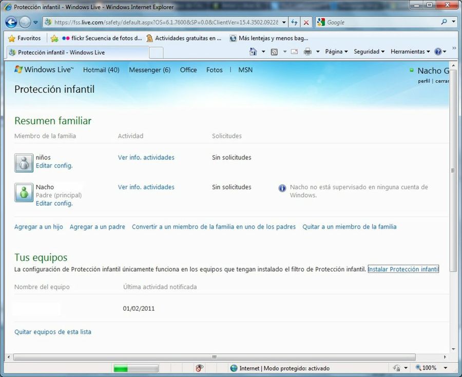Switch to the Protección infantil browser tab
Viewport: 462px width, 377px height.
point(62,52)
